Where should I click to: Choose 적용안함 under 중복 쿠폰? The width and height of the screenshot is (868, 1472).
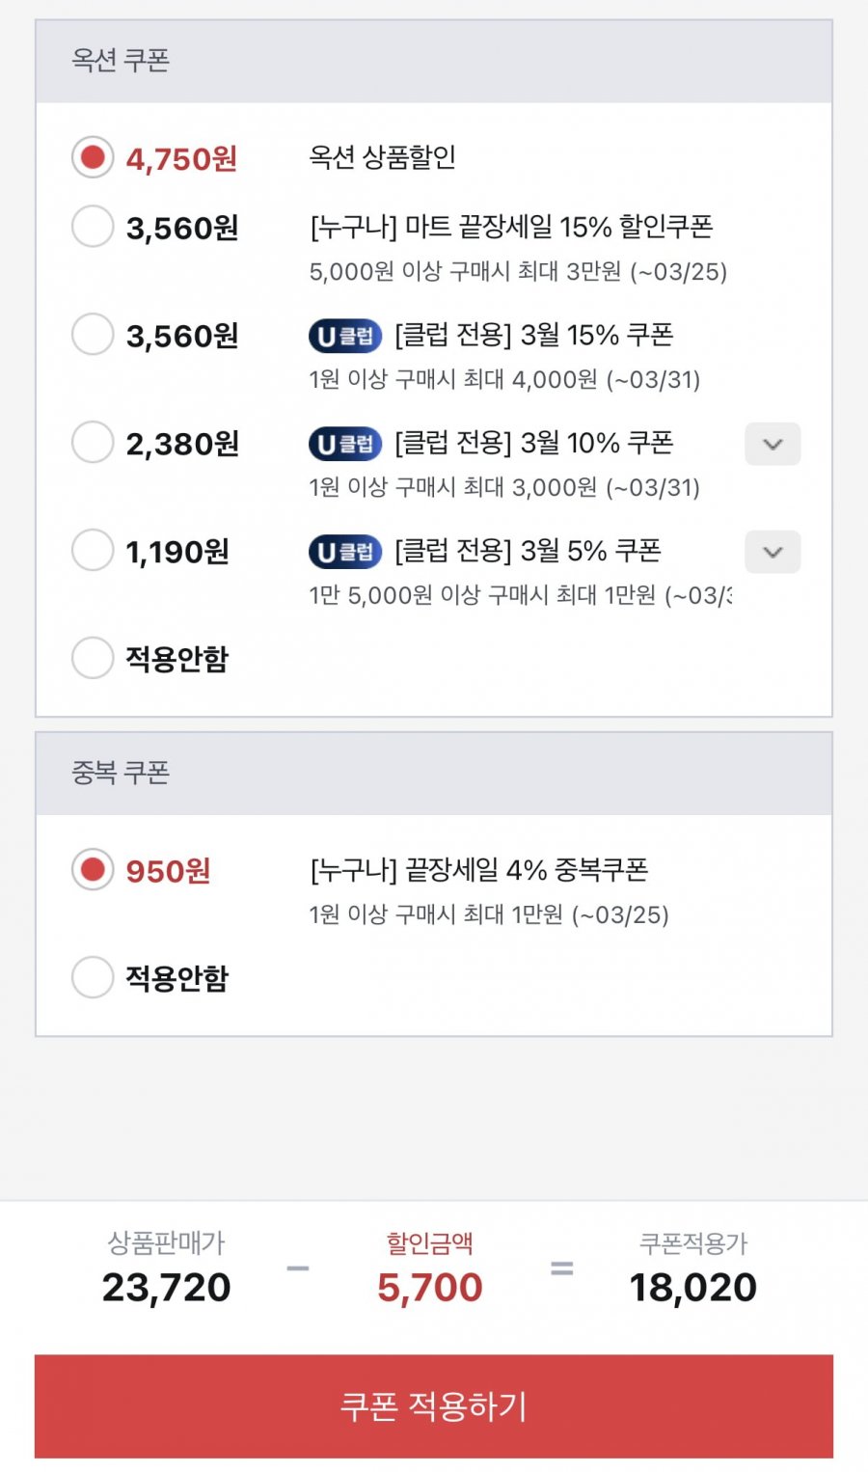93,977
